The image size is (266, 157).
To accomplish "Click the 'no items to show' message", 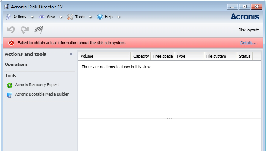I will pos(117,67).
